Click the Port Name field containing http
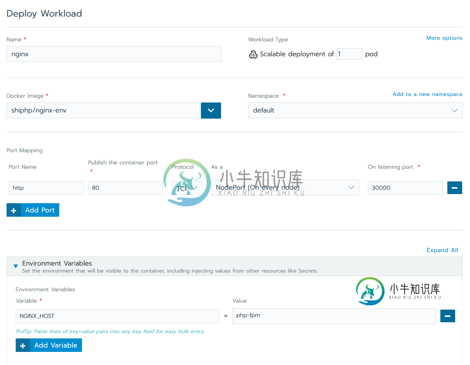Viewport: 470px width, 365px height. [46, 188]
